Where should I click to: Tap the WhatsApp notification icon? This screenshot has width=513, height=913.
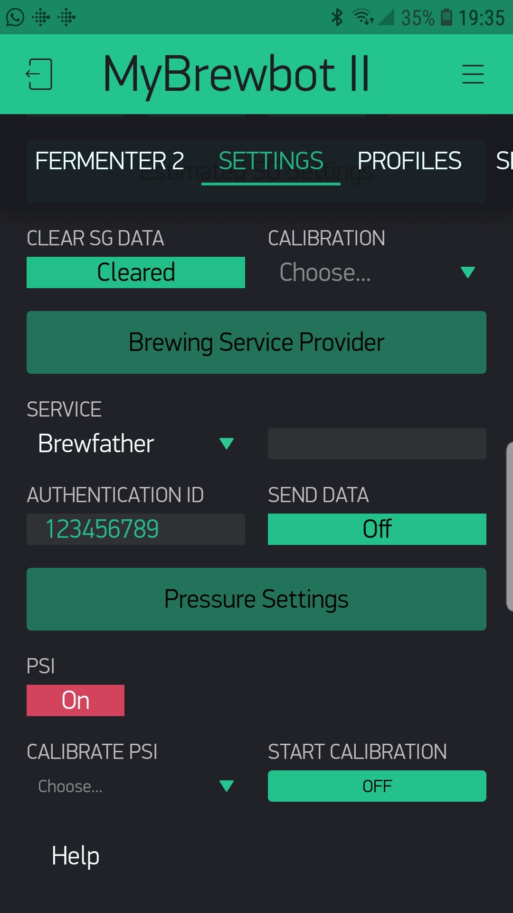coord(15,18)
